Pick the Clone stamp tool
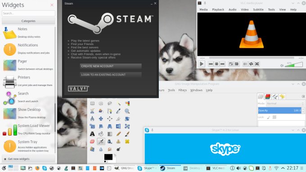 (x=118, y=141)
